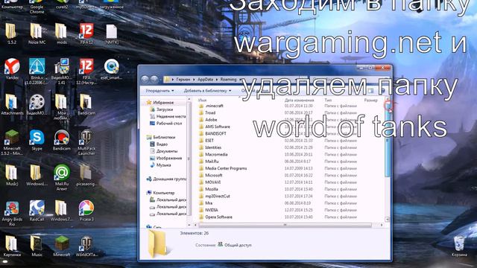This screenshot has width=477, height=268.
Task: Select the Картинки desktop folder
Action: click(x=12, y=246)
